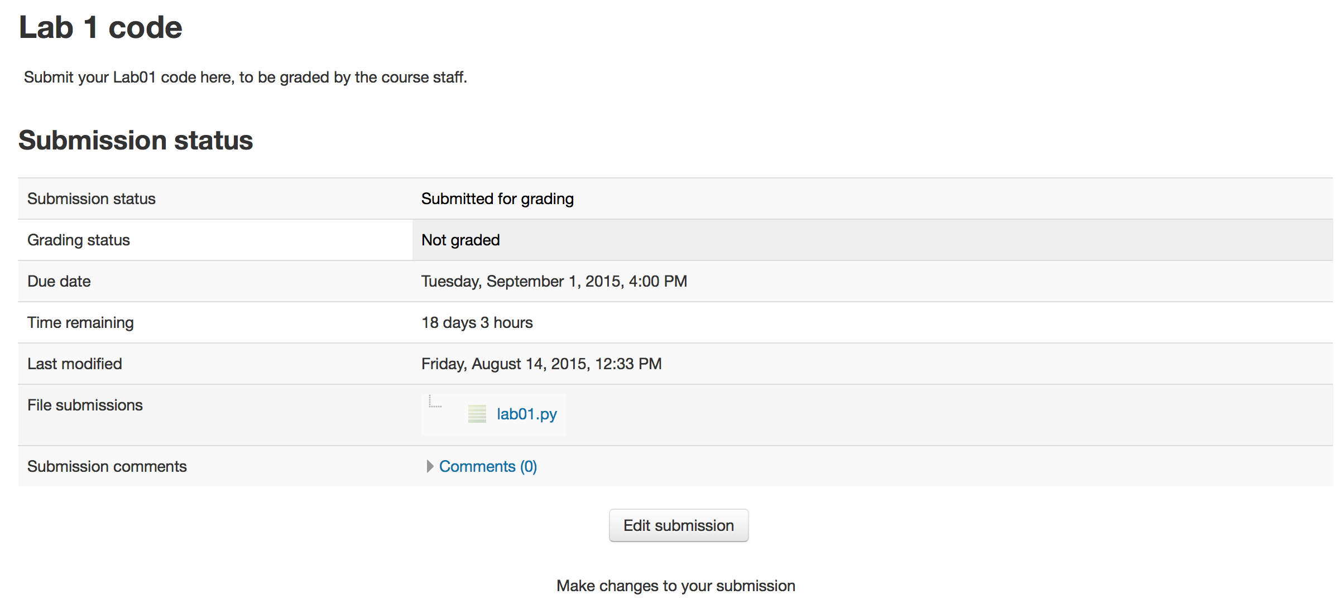The width and height of the screenshot is (1344, 609).
Task: Click the Make changes to your submission text
Action: (x=675, y=586)
